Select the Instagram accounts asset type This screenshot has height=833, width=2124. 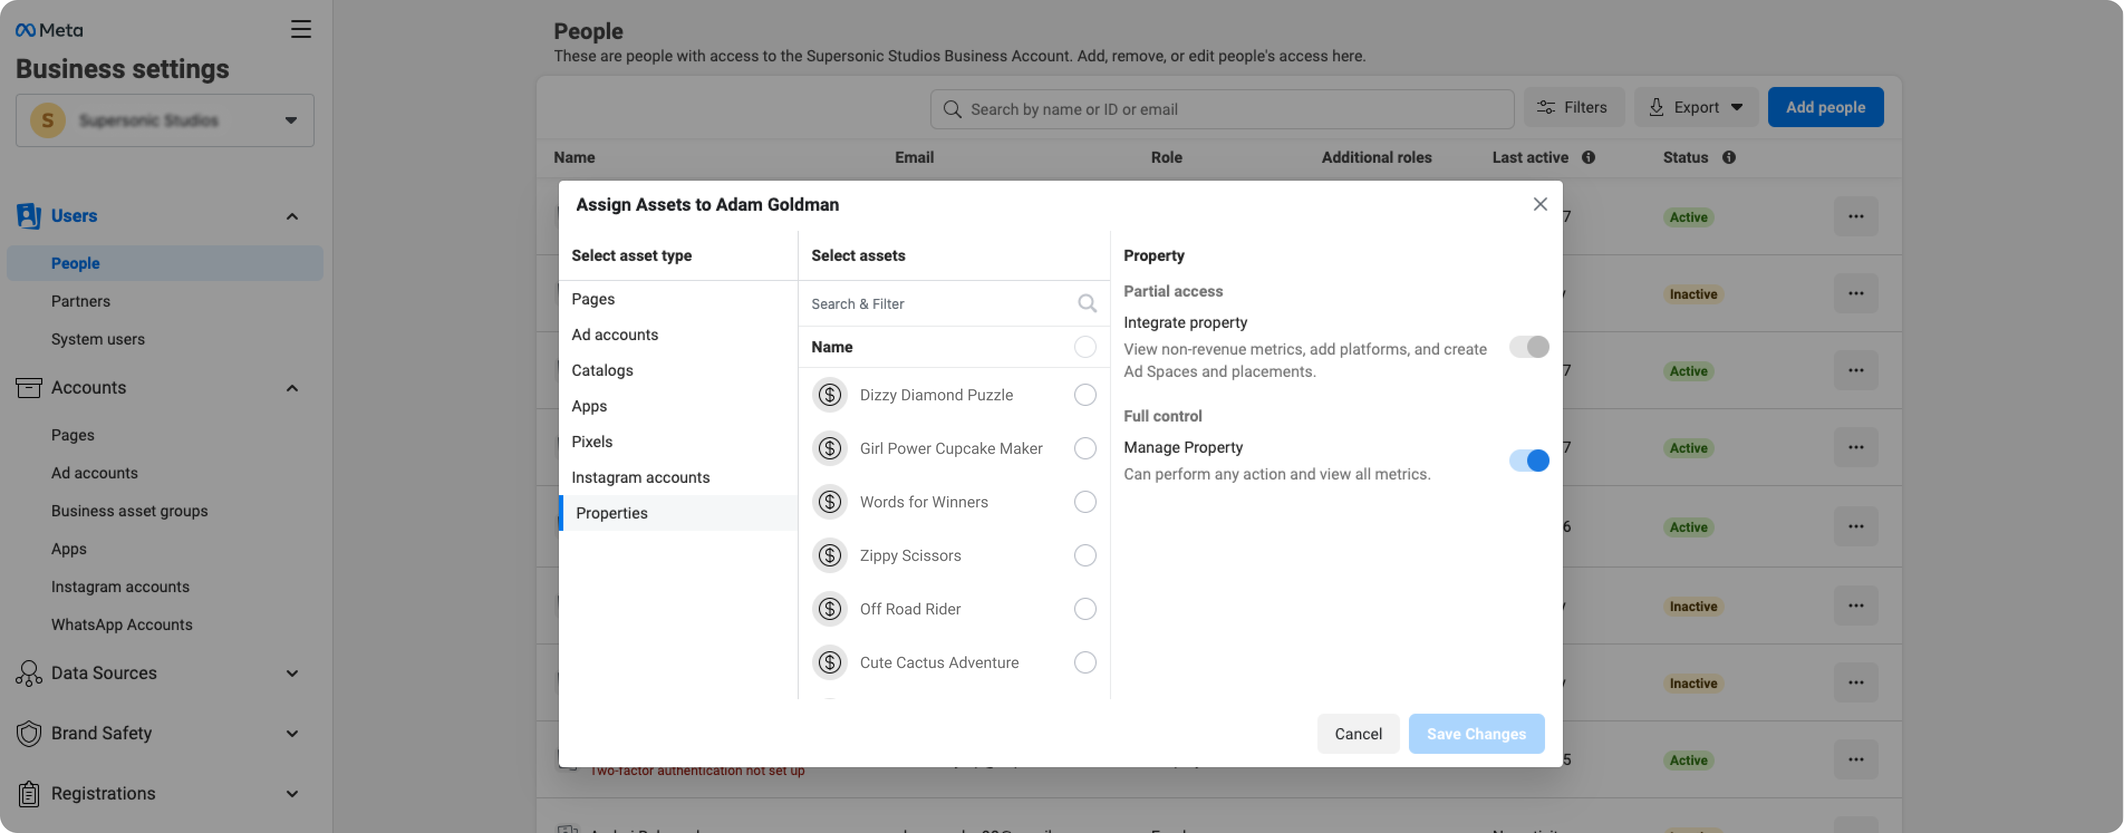641,477
